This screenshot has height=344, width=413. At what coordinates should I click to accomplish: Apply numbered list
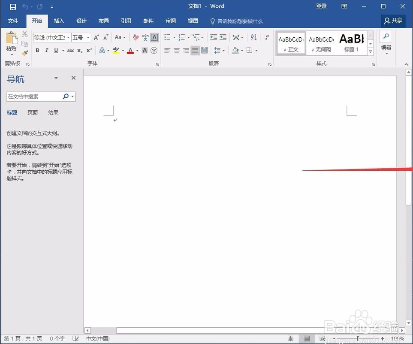click(x=182, y=37)
